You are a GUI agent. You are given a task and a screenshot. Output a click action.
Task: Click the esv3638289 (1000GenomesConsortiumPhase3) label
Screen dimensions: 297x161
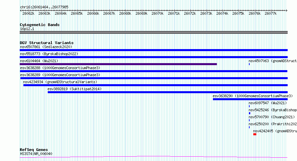(x=60, y=75)
